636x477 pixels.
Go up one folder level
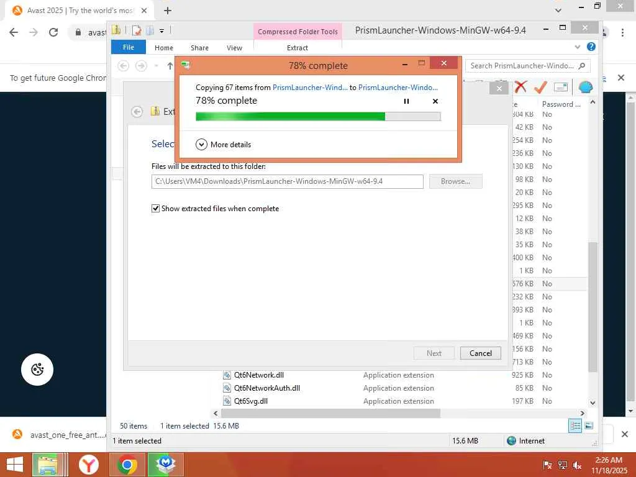click(170, 66)
